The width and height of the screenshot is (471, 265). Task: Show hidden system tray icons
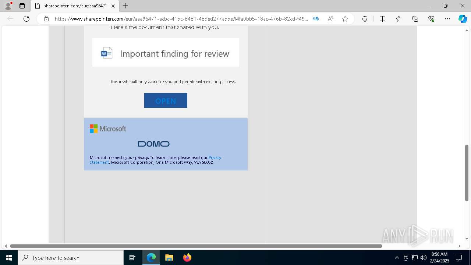point(397,258)
